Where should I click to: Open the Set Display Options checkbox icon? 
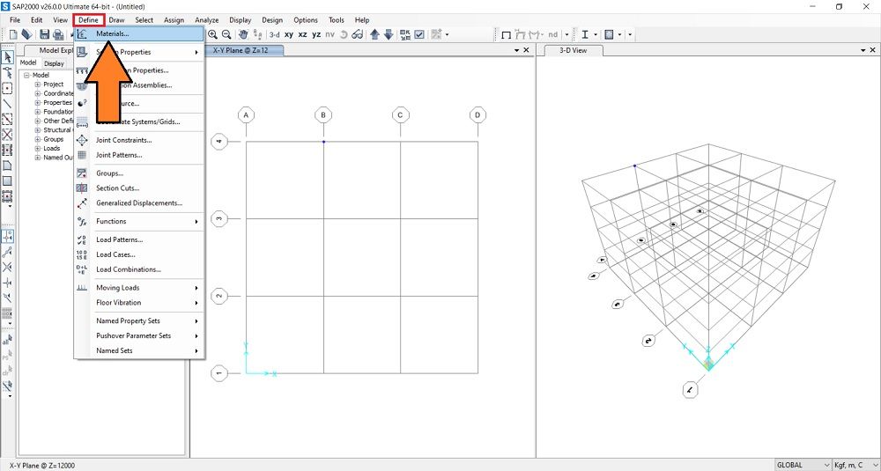(419, 35)
